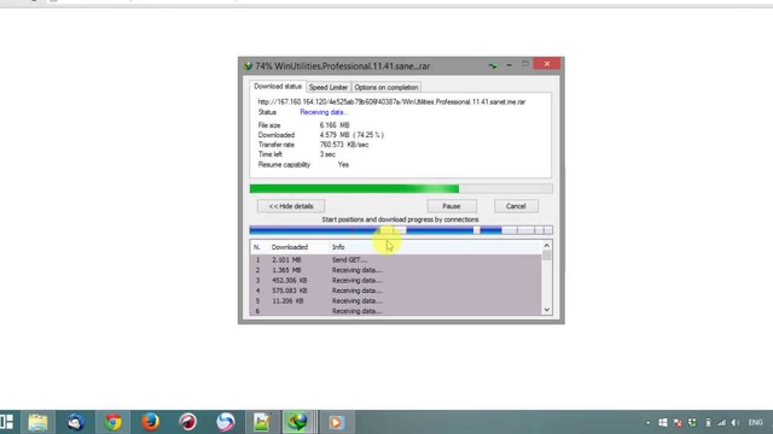Click the IDM globe icon in title bar
773x434 pixels.
pyautogui.click(x=248, y=66)
